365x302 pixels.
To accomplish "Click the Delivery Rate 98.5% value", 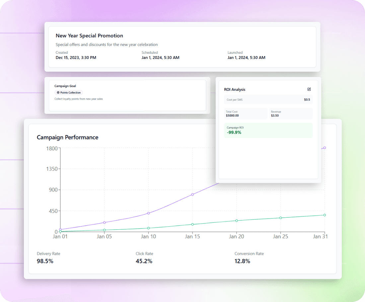I will coord(45,261).
